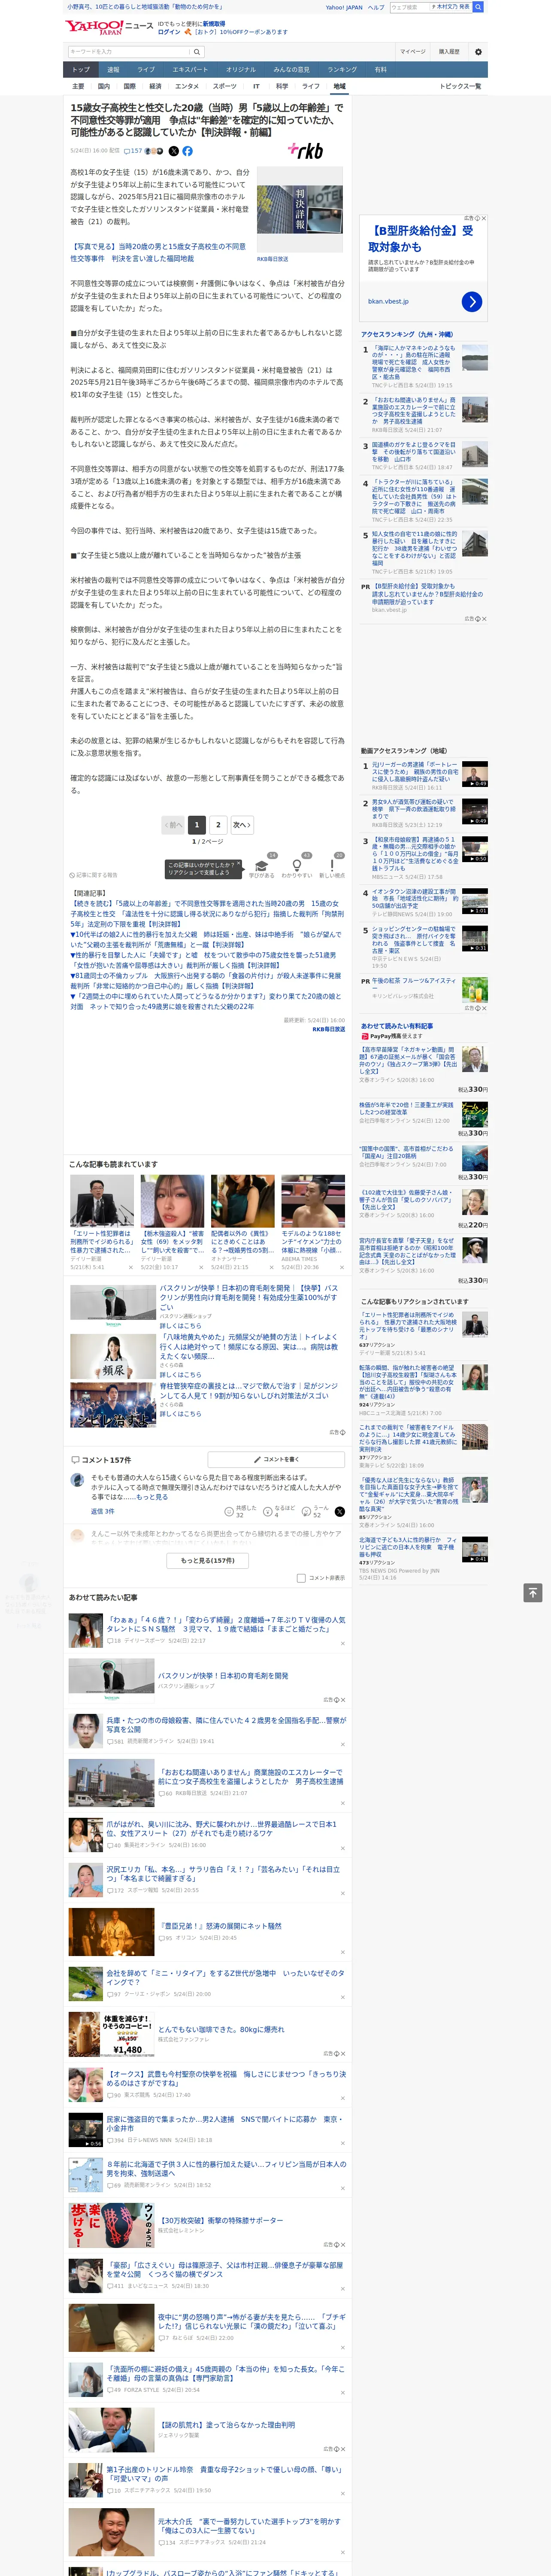Go to previous page with 前へ

pyautogui.click(x=174, y=825)
